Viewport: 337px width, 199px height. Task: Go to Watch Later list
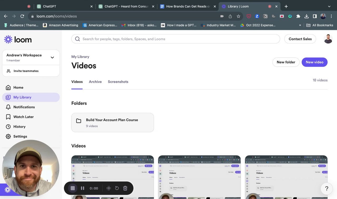point(31,117)
